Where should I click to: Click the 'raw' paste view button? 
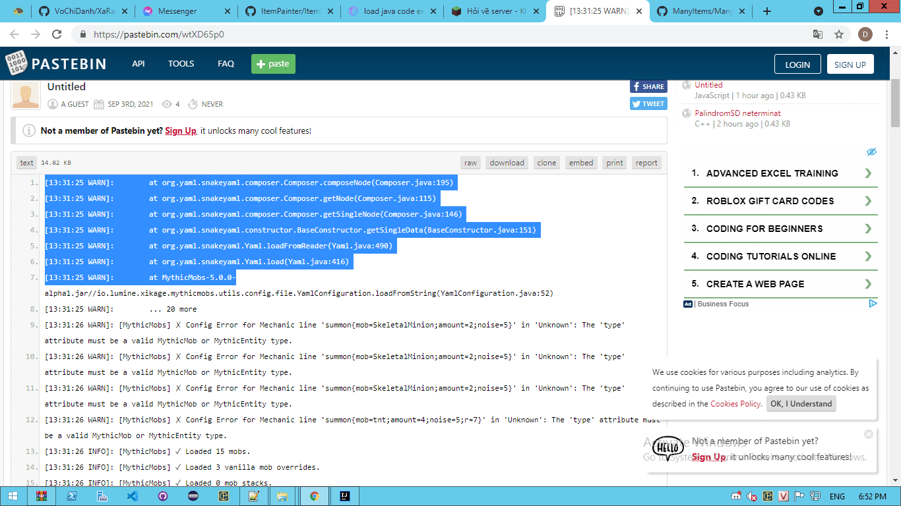tap(470, 163)
